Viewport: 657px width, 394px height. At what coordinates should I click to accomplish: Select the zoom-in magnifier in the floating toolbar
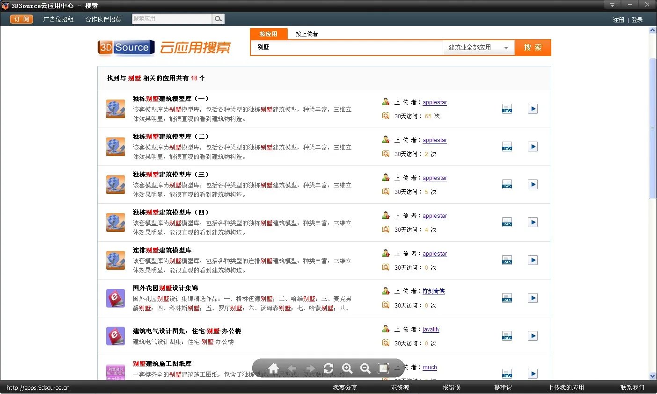pos(347,368)
